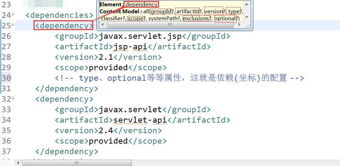Collapse the second dependency fold on line 32
The height and width of the screenshot is (166, 340).
point(13,98)
